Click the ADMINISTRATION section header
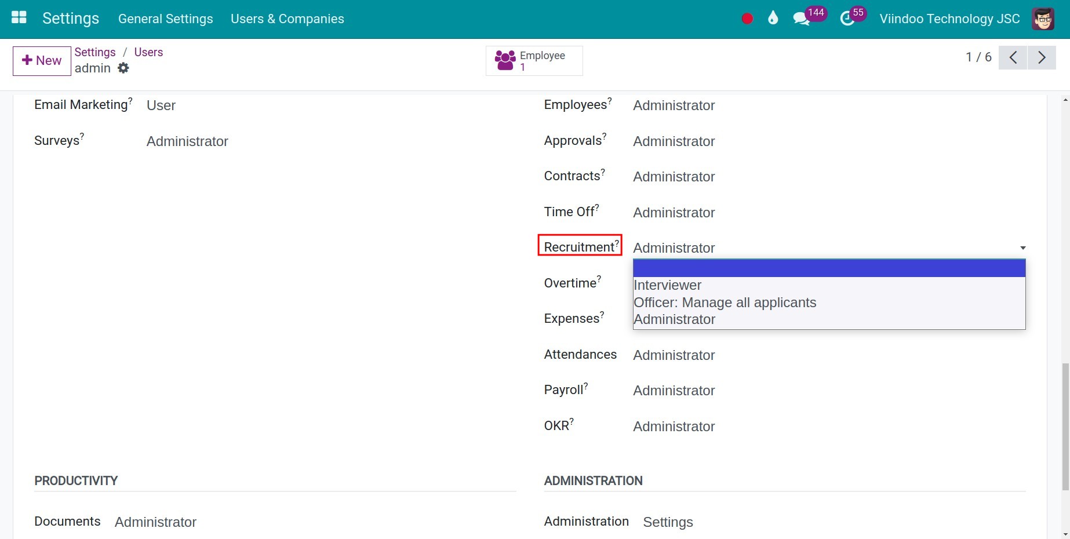Screen dimensions: 1070x539 click(593, 480)
